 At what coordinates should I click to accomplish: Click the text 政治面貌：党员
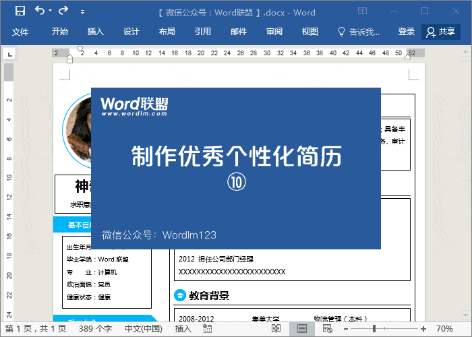tap(88, 284)
